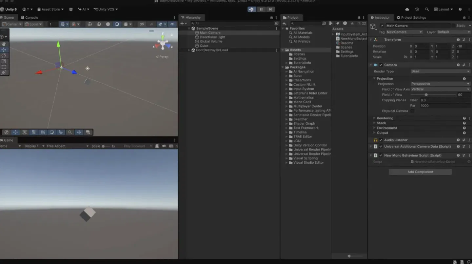Select the Rotate tool in Scene toolbar
Image resolution: width=472 pixels, height=264 pixels.
(4, 55)
